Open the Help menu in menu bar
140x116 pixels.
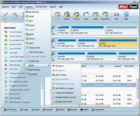[61, 7]
